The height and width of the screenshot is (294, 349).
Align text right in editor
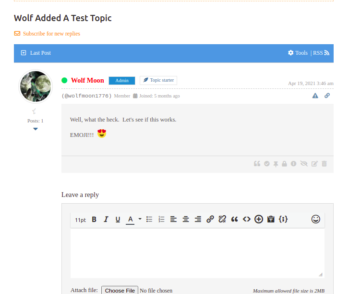[198, 220]
